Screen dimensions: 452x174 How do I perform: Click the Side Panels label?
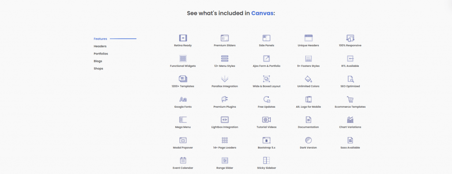[266, 45]
